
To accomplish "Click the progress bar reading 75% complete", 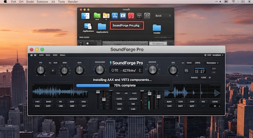I will (123, 86).
